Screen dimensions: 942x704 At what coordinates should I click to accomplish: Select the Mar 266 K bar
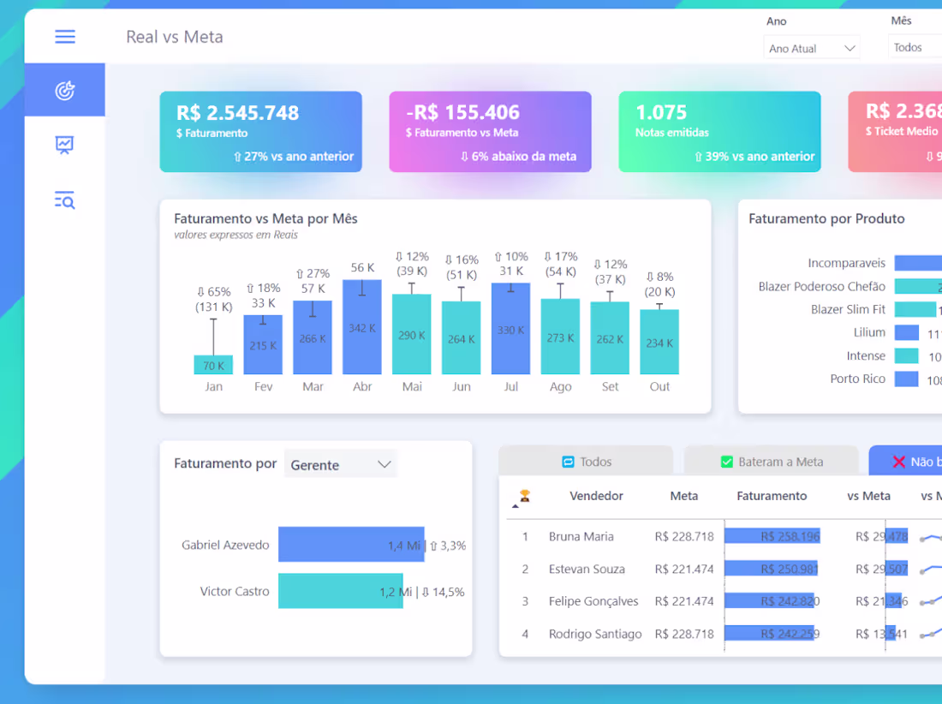[313, 337]
